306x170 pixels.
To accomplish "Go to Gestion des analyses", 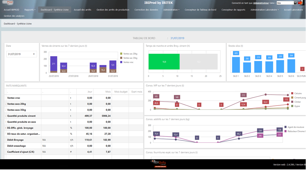I will [x=14, y=16].
